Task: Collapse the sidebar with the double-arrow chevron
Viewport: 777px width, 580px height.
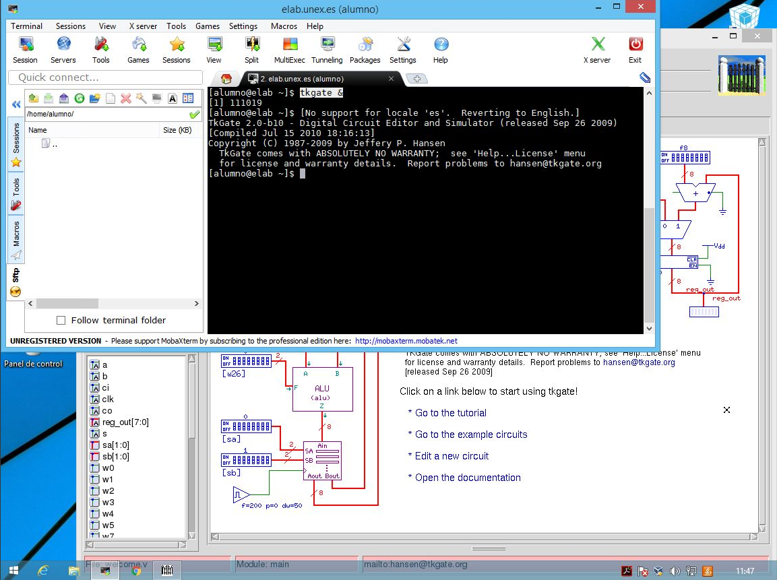Action: point(16,104)
